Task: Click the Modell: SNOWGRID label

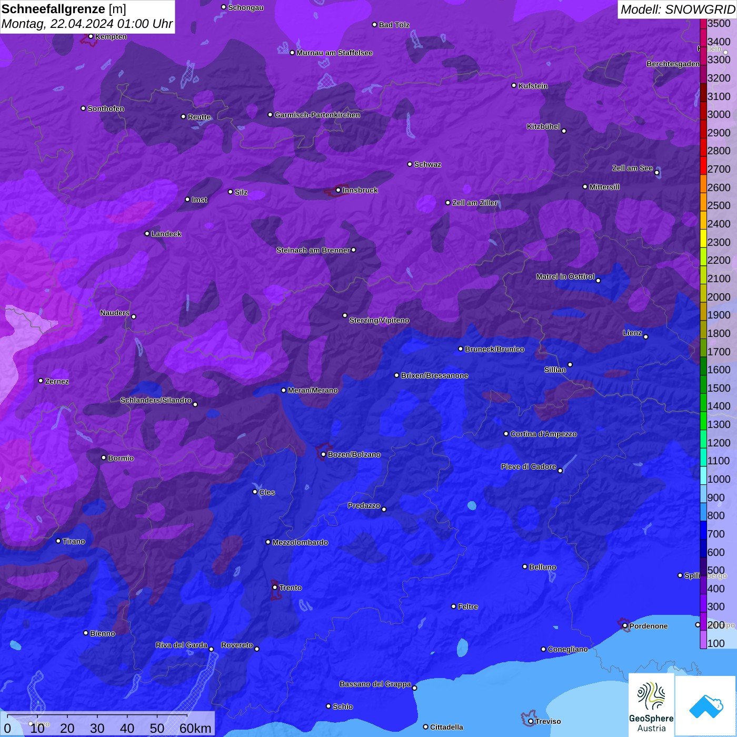Action: point(678,9)
